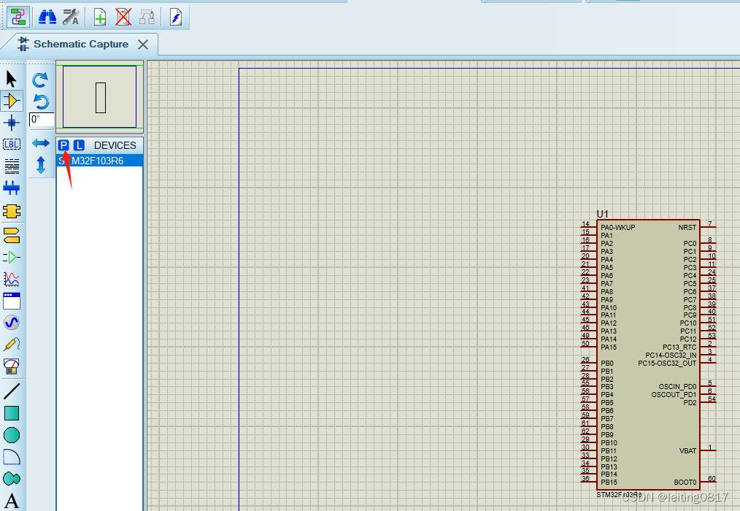This screenshot has height=511, width=740.
Task: Remove the sheet with red X icon
Action: pyautogui.click(x=123, y=18)
